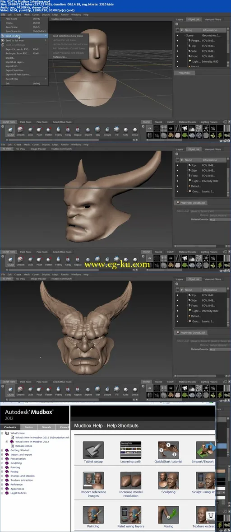Select the Knife tool in the bald-bust frame
The image size is (231, 532).
point(126,131)
